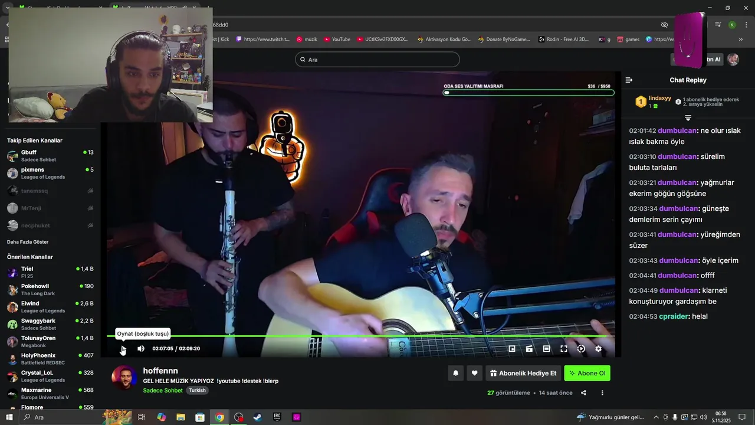This screenshot has width=755, height=425.
Task: Expand the gift leaderboard chevron in chat
Action: pyautogui.click(x=688, y=117)
